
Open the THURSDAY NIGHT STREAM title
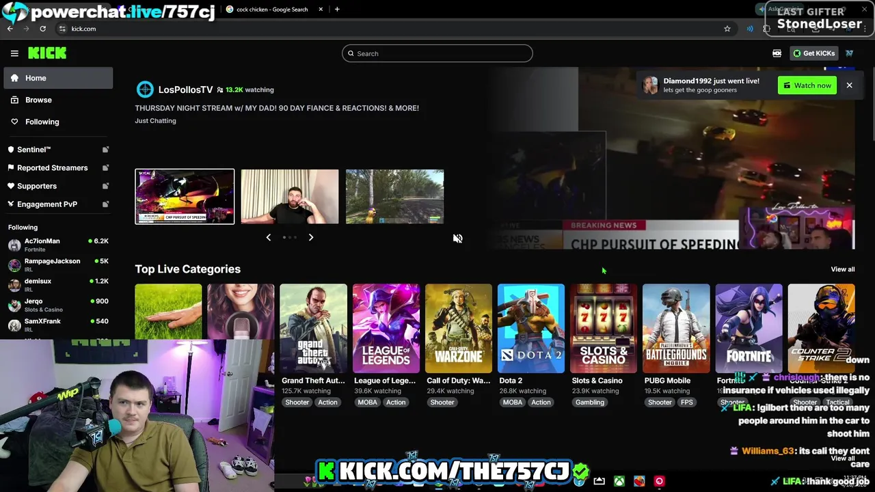tap(277, 108)
